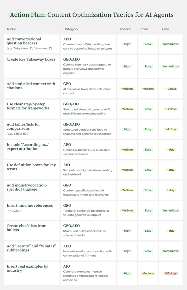Click the "Time" column header
The height and width of the screenshot is (290, 187).
[165, 29]
